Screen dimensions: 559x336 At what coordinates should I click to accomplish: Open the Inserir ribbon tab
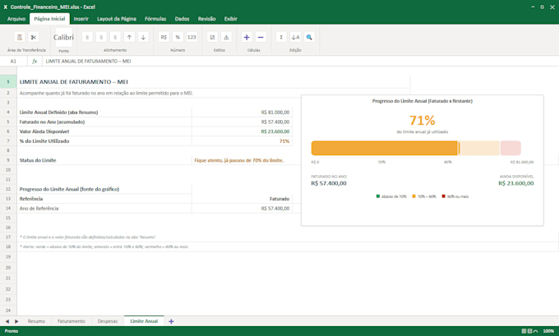(x=81, y=19)
